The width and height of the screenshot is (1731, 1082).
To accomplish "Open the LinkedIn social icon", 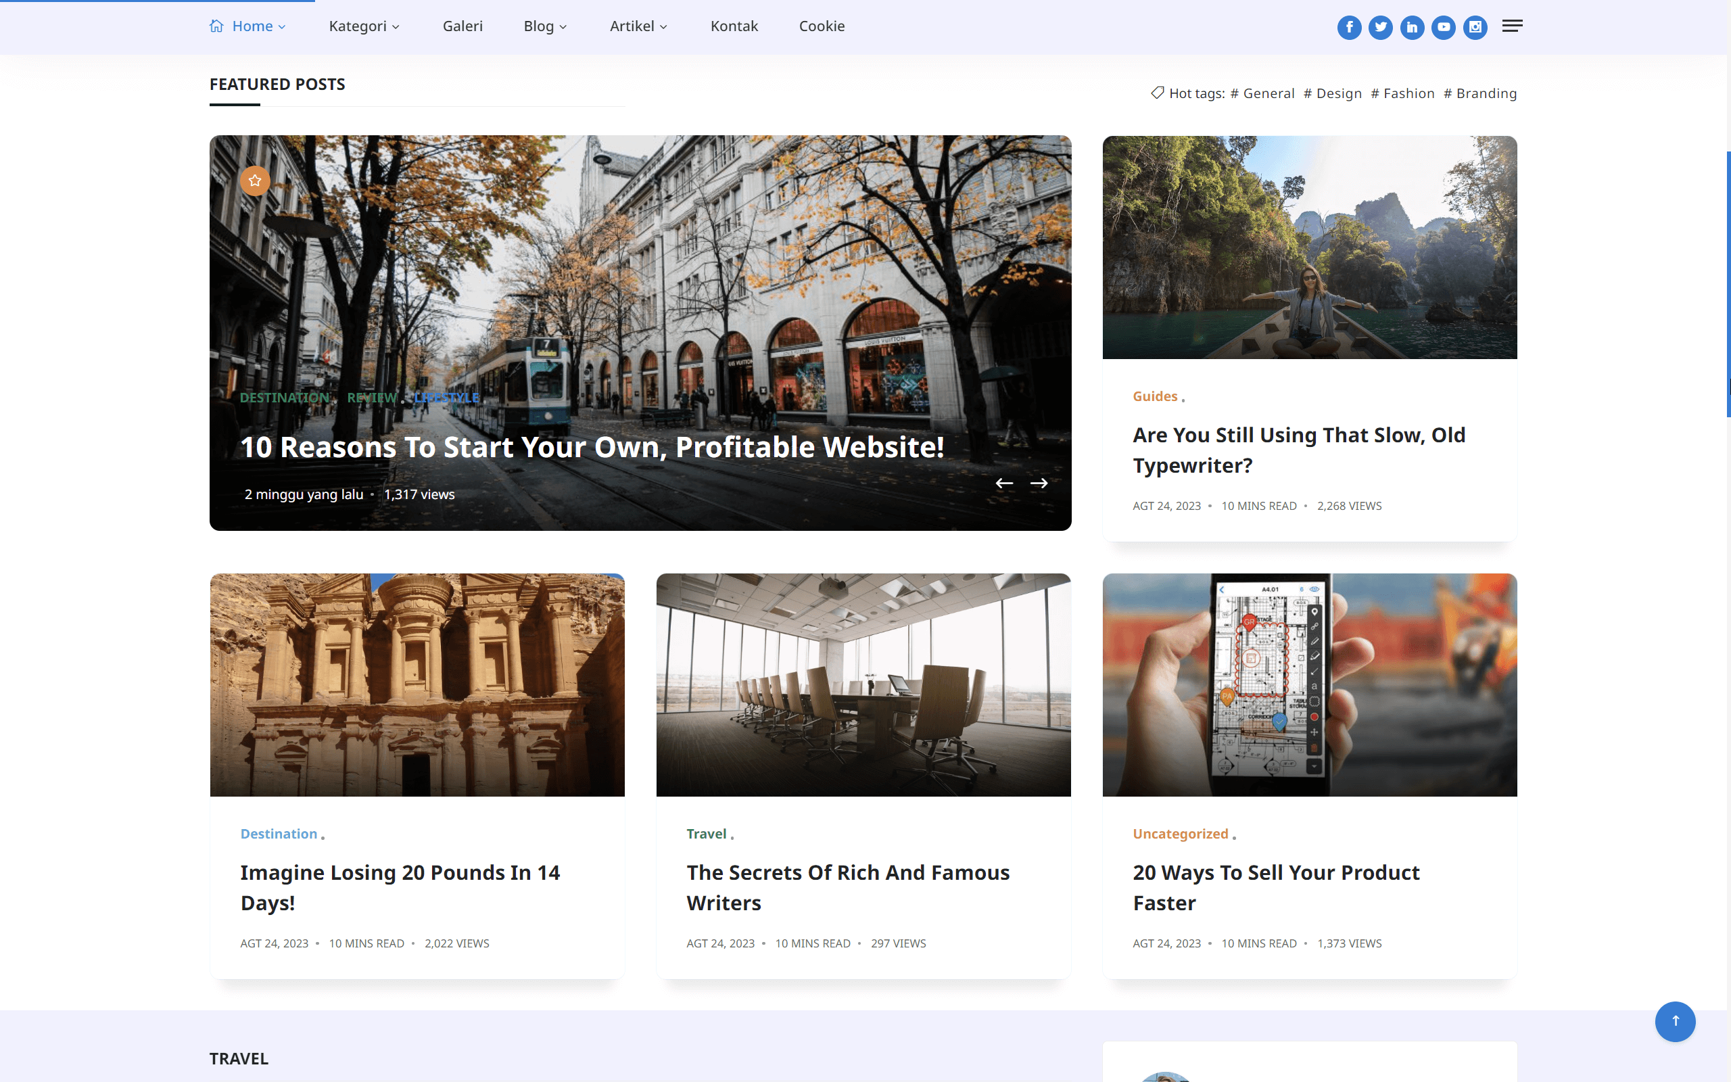I will pos(1412,27).
